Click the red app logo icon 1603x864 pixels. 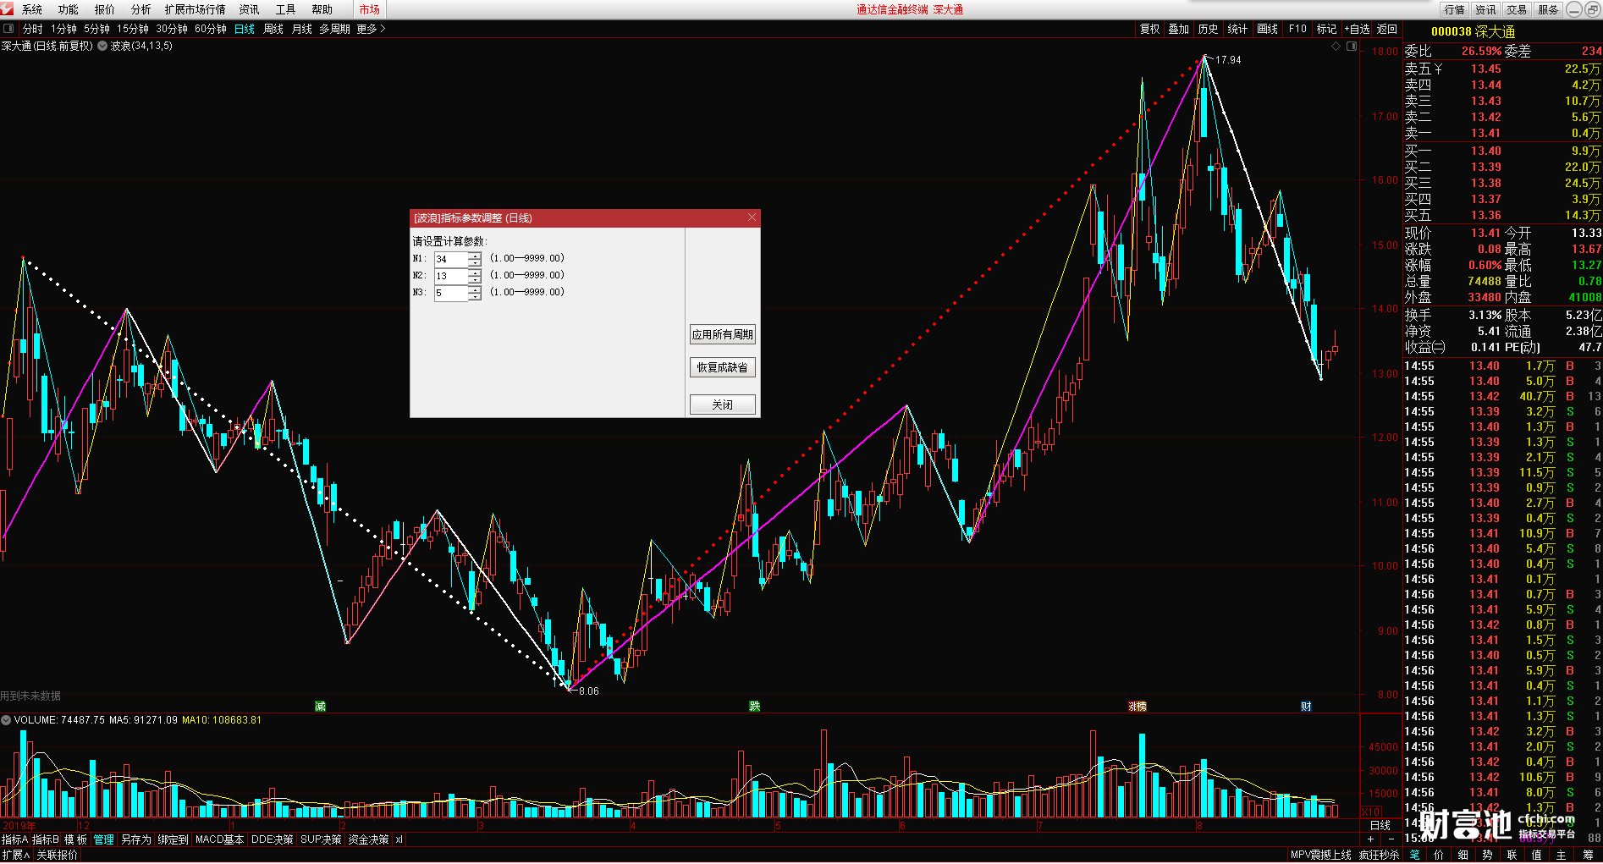coord(8,8)
